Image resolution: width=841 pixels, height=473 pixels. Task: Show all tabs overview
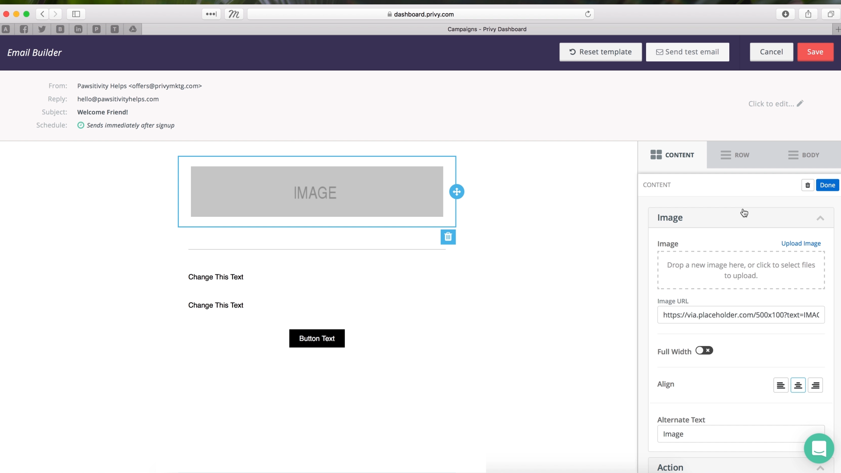point(830,14)
